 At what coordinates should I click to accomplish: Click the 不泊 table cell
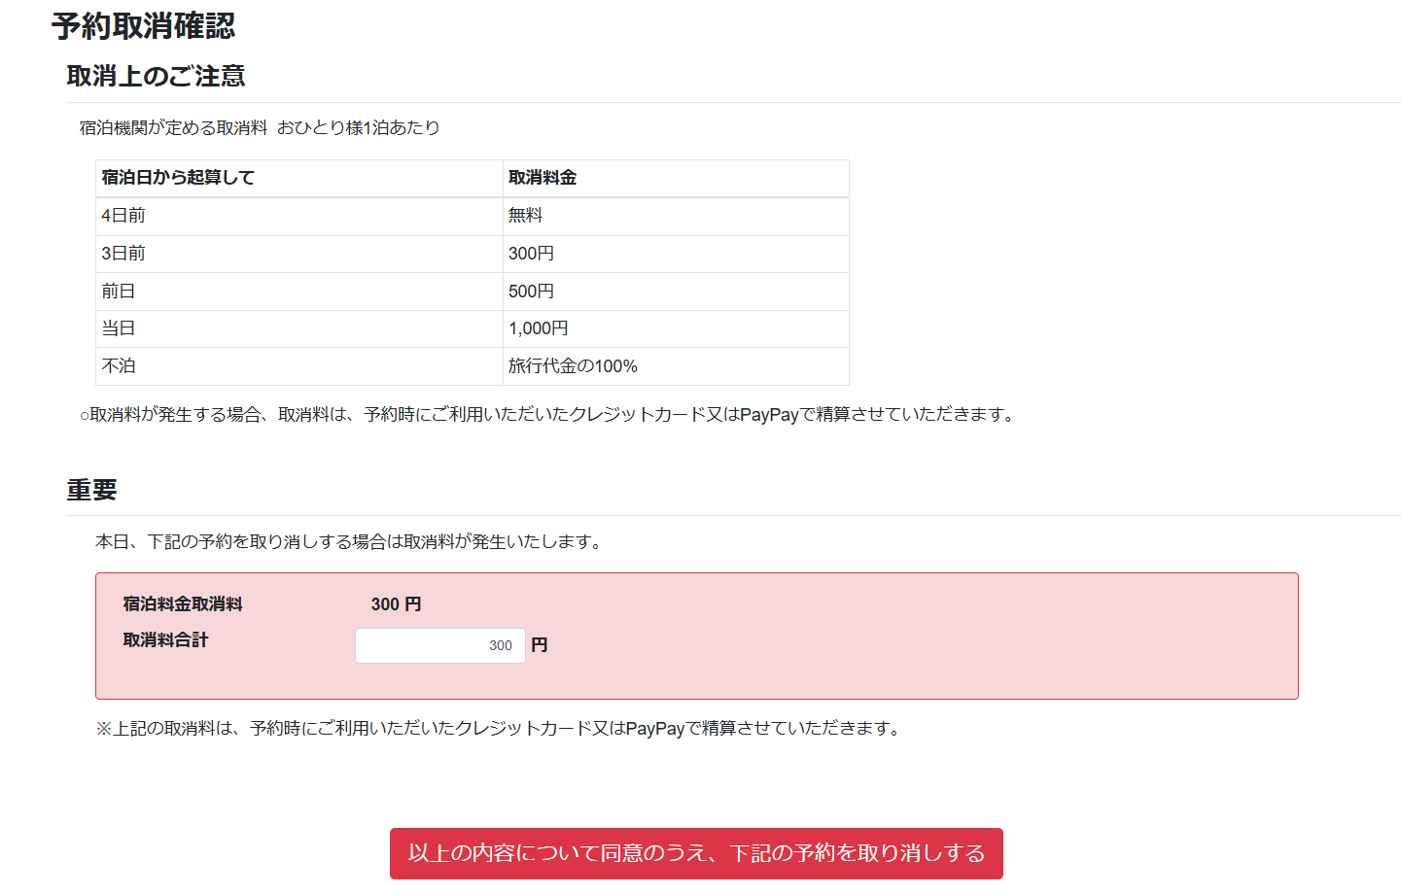point(299,366)
